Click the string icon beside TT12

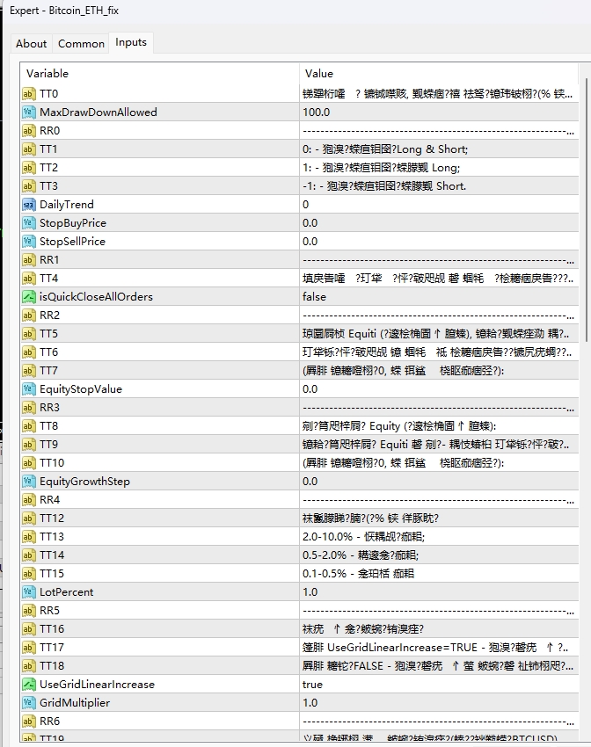[29, 519]
